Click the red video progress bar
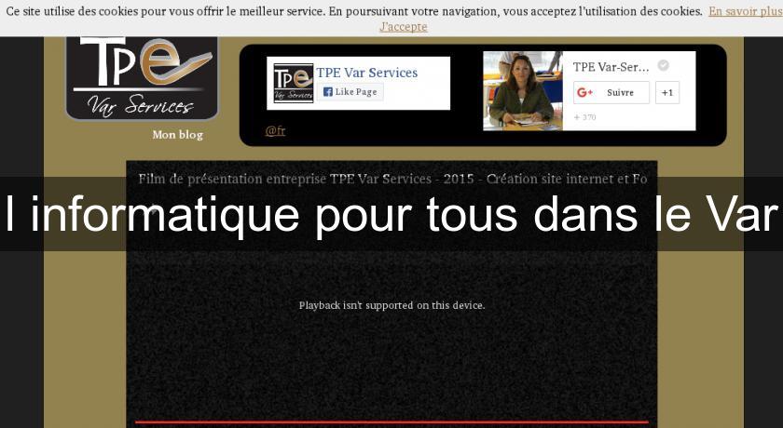This screenshot has height=428, width=783. tap(391, 421)
